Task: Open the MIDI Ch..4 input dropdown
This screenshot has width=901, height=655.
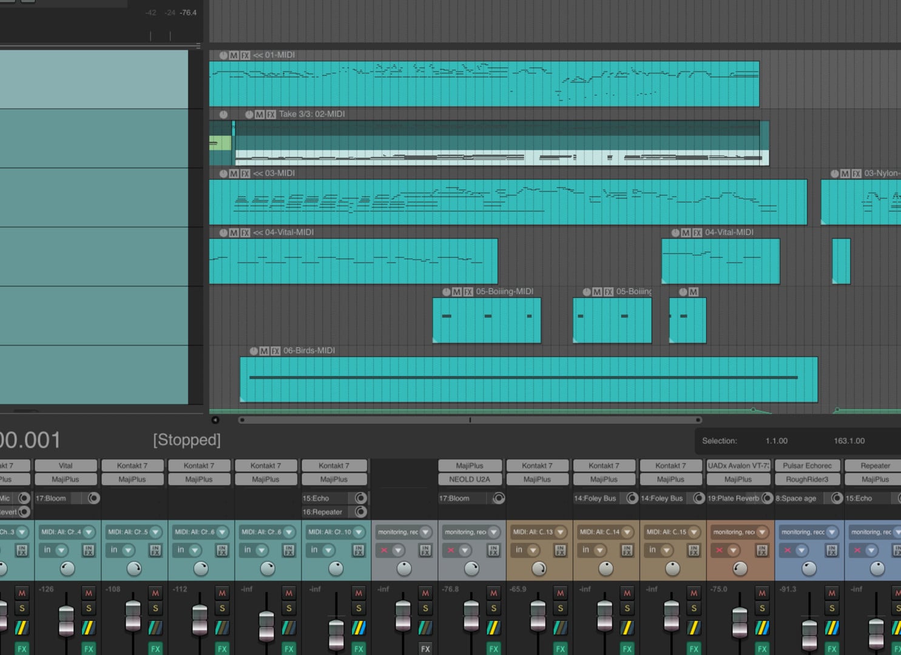Action: click(x=89, y=532)
